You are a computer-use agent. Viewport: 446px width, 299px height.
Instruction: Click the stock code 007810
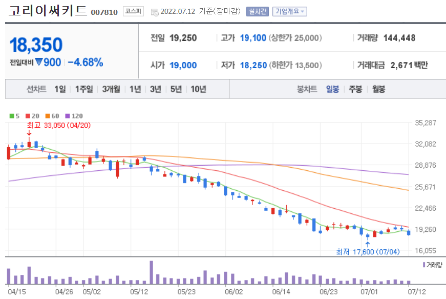pyautogui.click(x=104, y=12)
